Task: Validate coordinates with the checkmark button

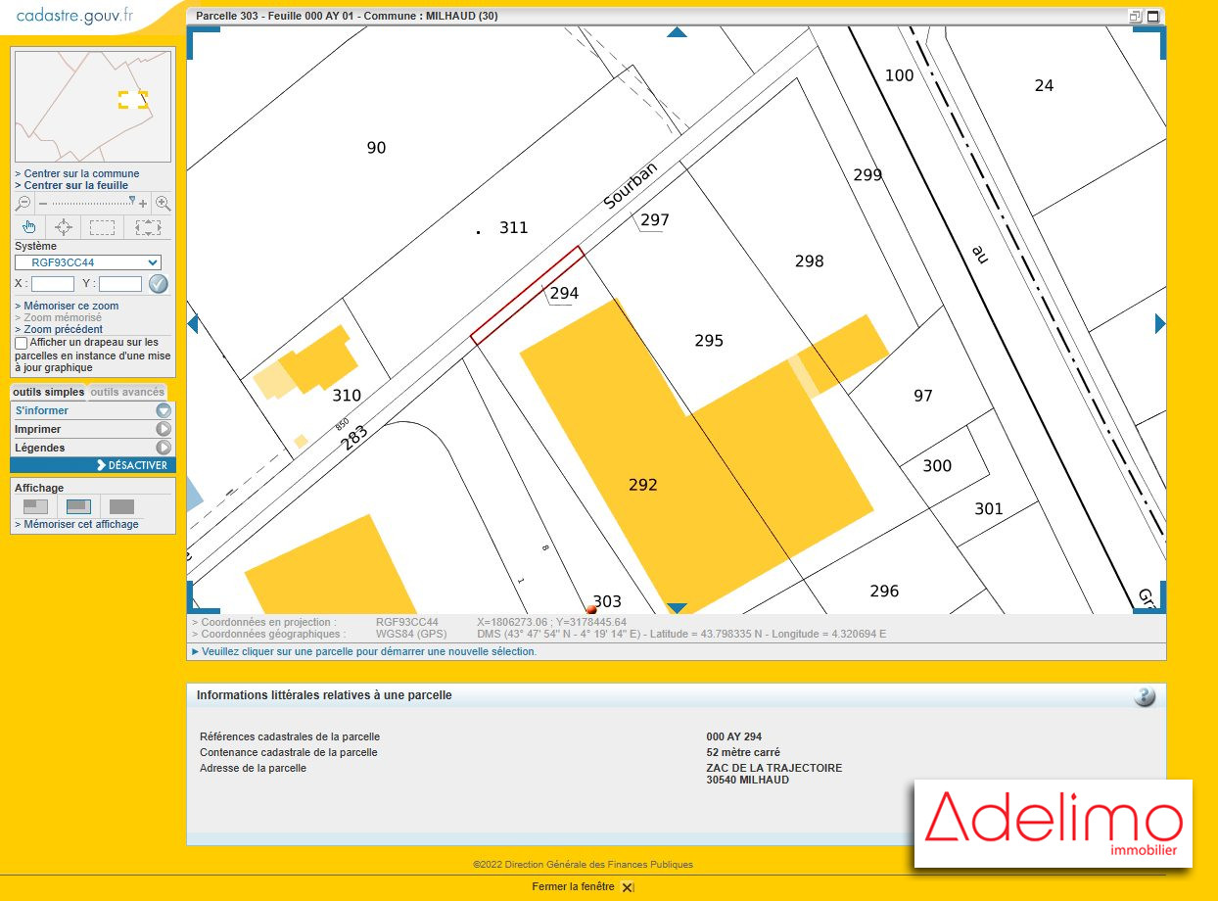Action: [x=159, y=284]
